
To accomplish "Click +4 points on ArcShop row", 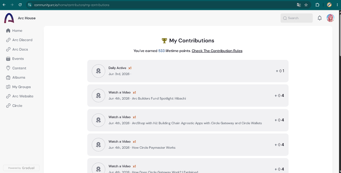I will click(279, 120).
